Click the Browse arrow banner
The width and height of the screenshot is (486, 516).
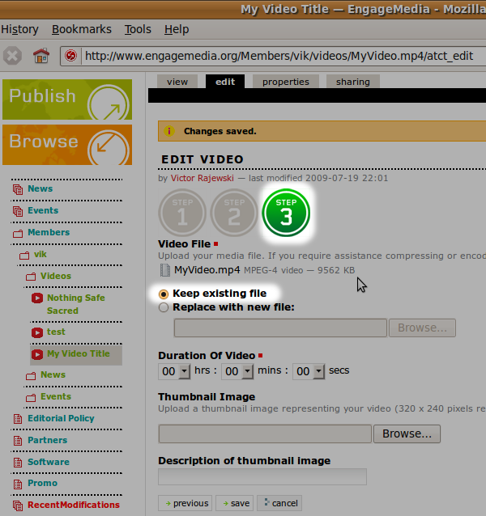[x=67, y=145]
